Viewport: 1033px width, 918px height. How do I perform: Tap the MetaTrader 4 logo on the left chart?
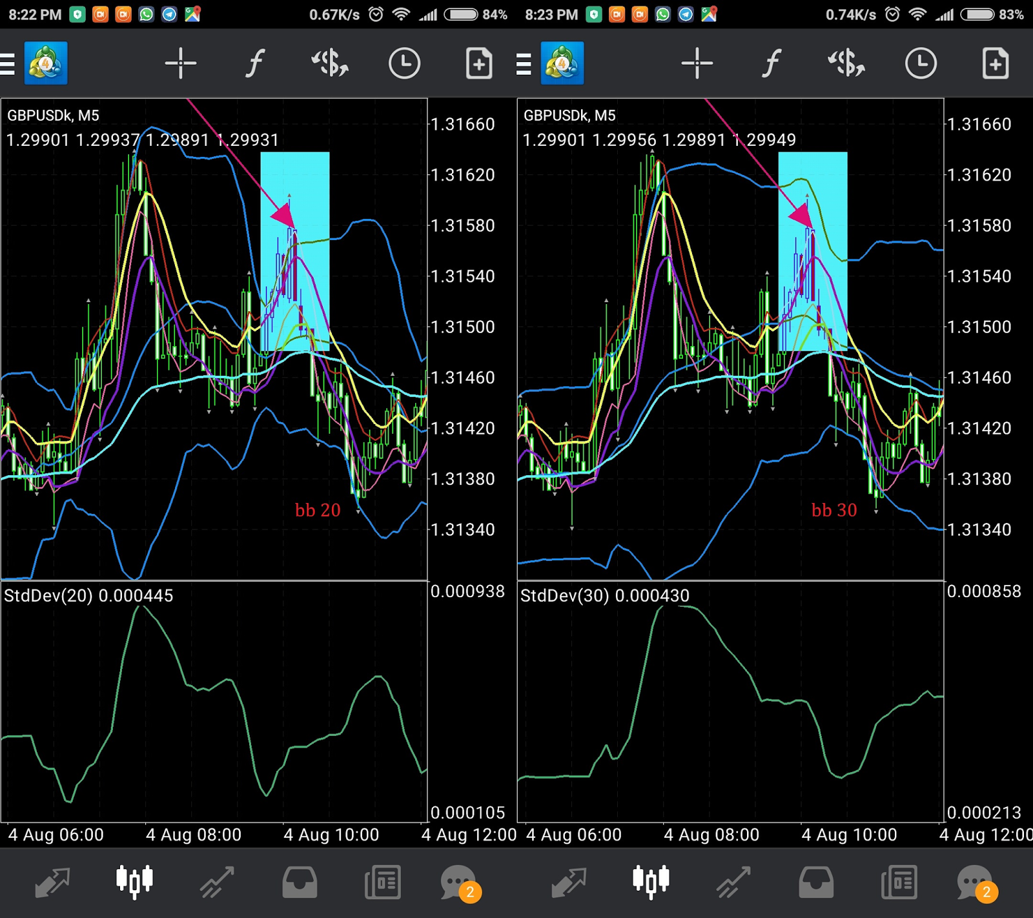click(44, 63)
